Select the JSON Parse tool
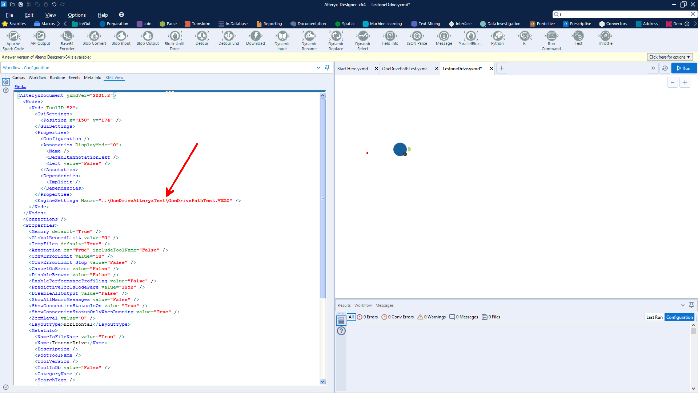 pyautogui.click(x=417, y=36)
